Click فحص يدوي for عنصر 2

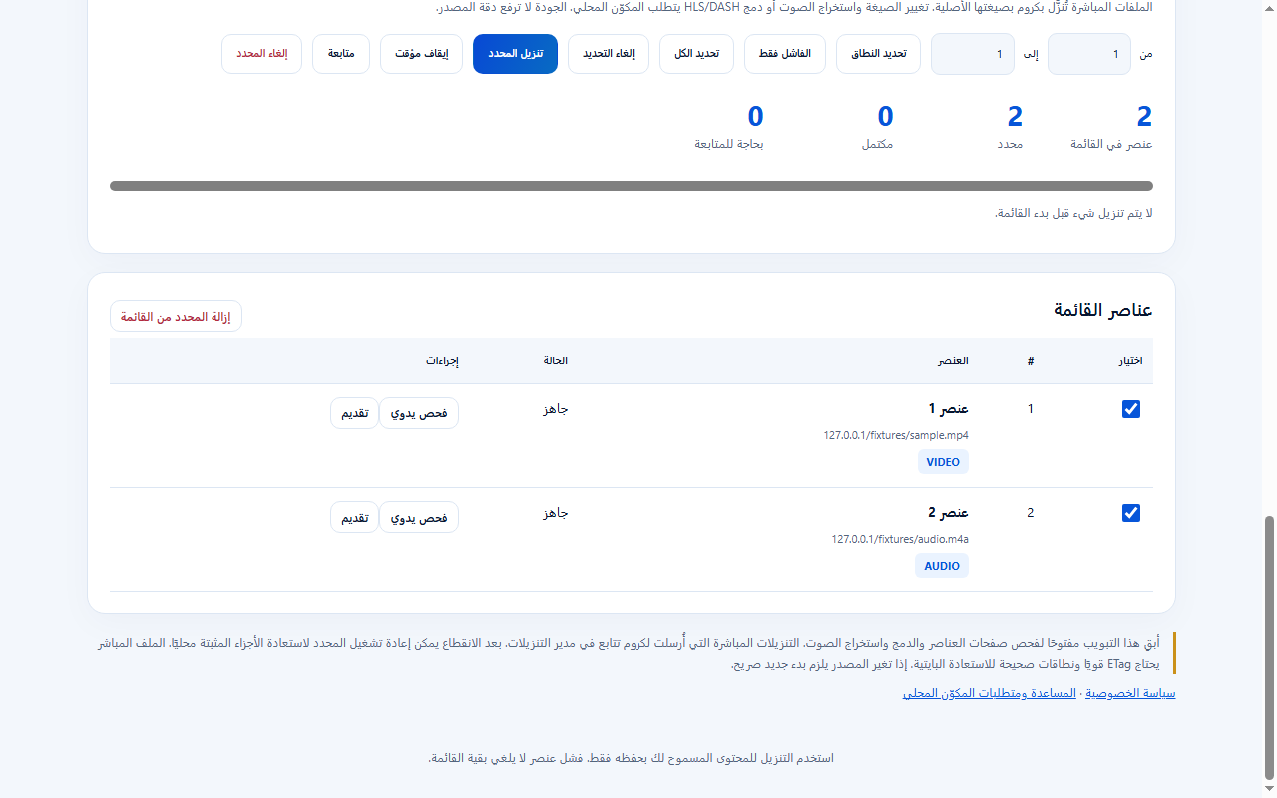(x=419, y=517)
